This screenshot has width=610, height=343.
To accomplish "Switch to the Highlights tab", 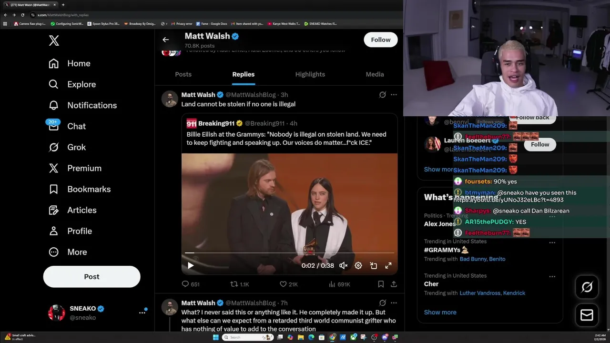I will pos(310,74).
